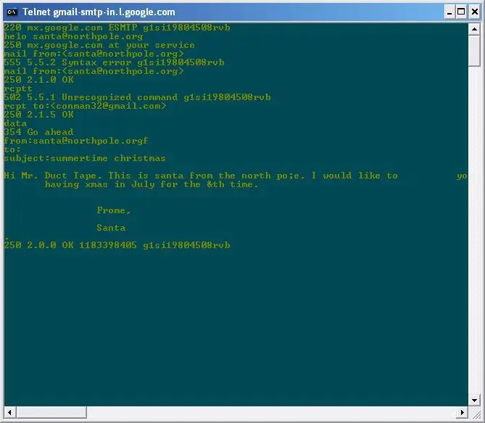The height and width of the screenshot is (423, 485).
Task: Click the '555 5.5.2 Syntax error' line
Action: (x=114, y=62)
